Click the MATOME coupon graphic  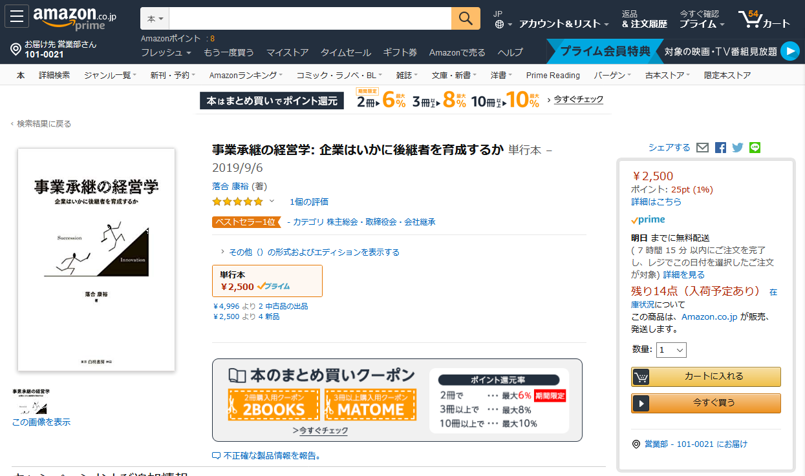click(x=370, y=405)
